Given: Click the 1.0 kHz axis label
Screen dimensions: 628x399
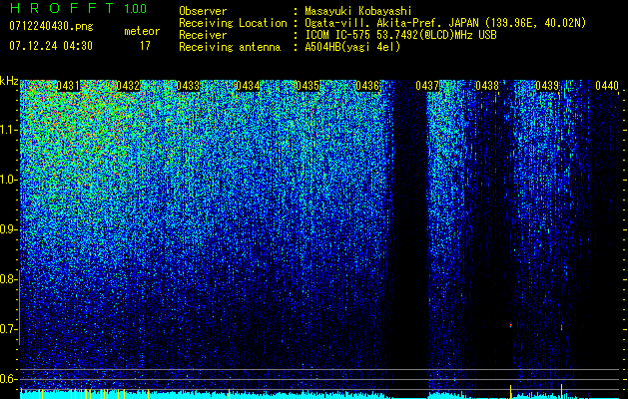Looking at the screenshot, I should [8, 180].
